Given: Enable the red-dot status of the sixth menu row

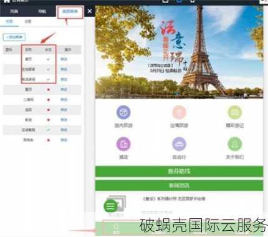Looking at the screenshot, I should (x=49, y=110).
